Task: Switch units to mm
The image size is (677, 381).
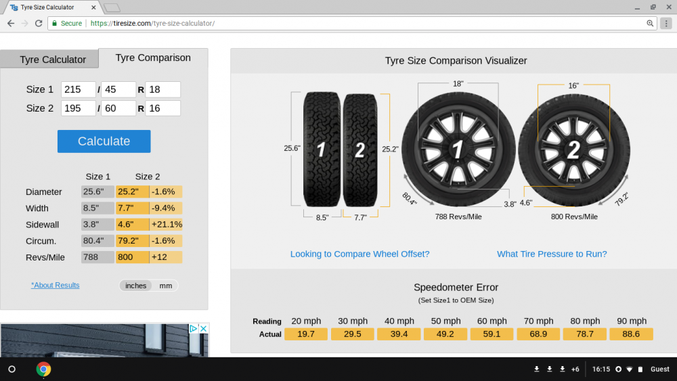Action: click(x=165, y=286)
